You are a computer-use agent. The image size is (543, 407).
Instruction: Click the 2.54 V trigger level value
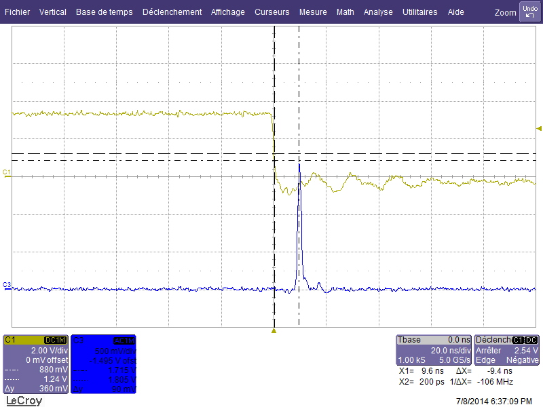(527, 350)
